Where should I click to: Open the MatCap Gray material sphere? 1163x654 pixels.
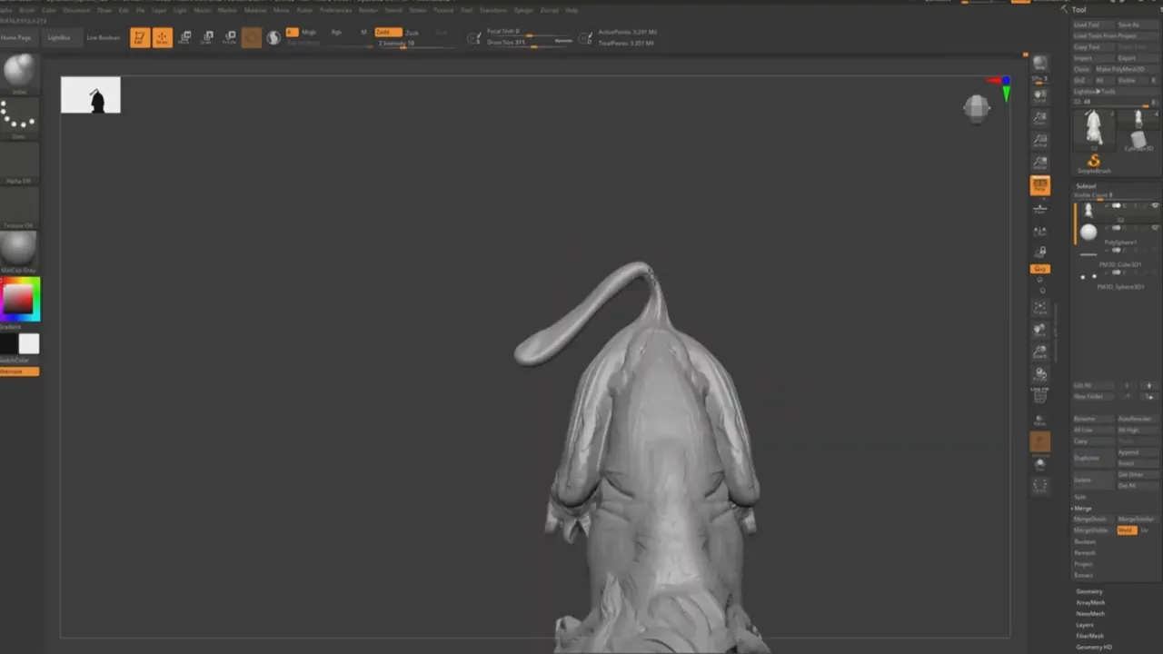(x=19, y=248)
